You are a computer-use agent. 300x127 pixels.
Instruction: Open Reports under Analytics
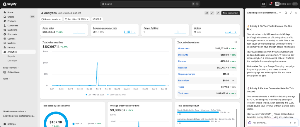tap(11, 56)
